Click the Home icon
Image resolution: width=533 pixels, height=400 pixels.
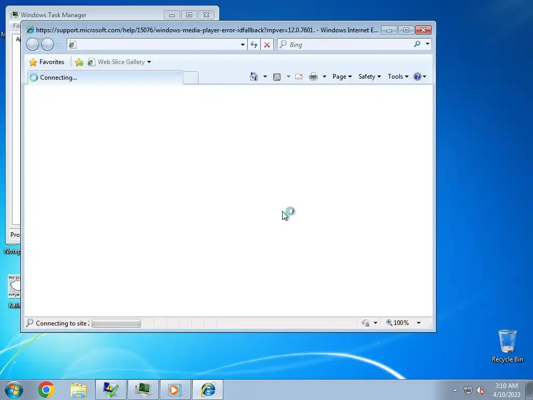(254, 77)
